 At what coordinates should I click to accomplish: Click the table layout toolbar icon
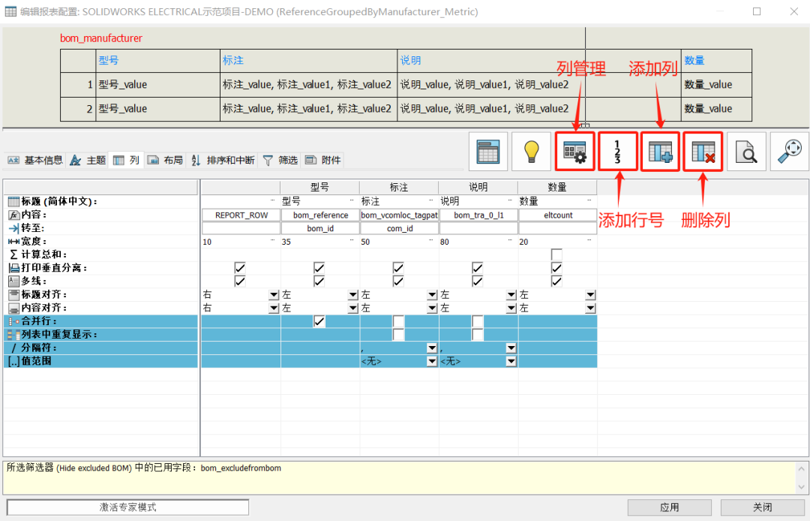(x=488, y=152)
